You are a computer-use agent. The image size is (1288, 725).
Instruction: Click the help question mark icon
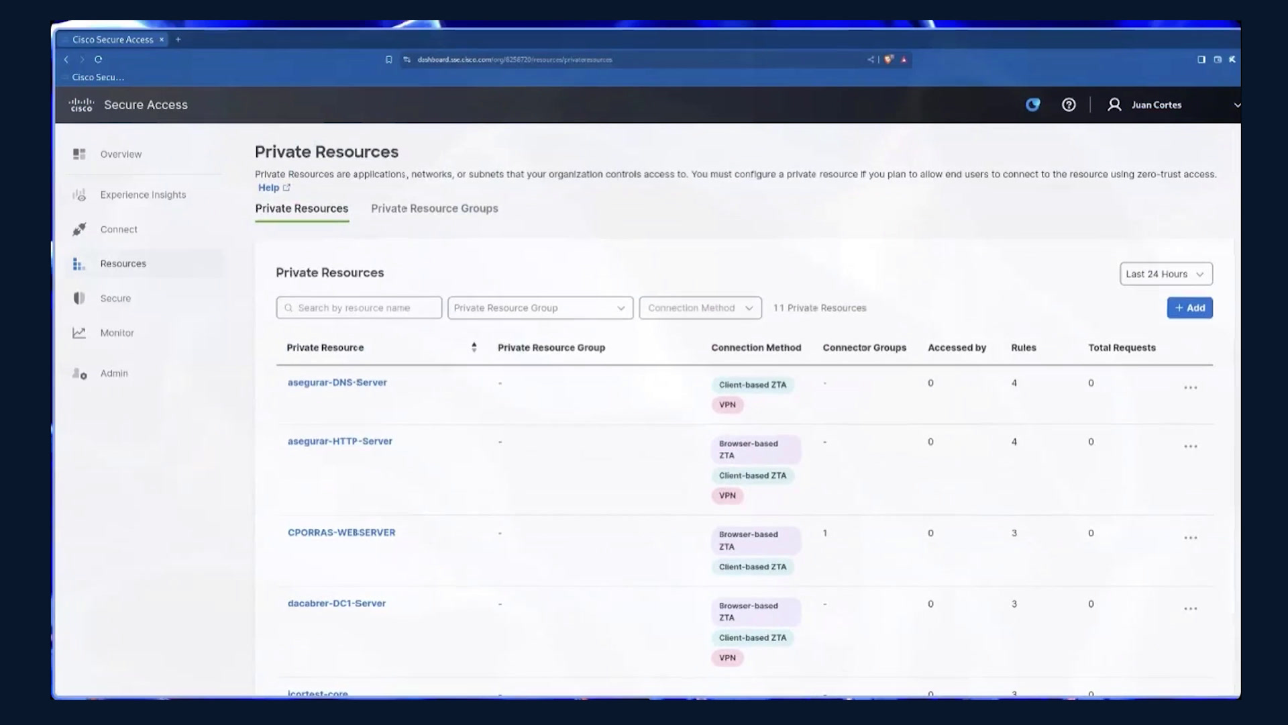1069,105
